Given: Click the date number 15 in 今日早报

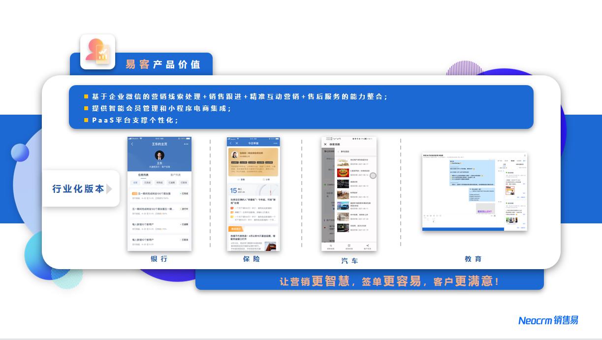Looking at the screenshot, I should tap(233, 190).
